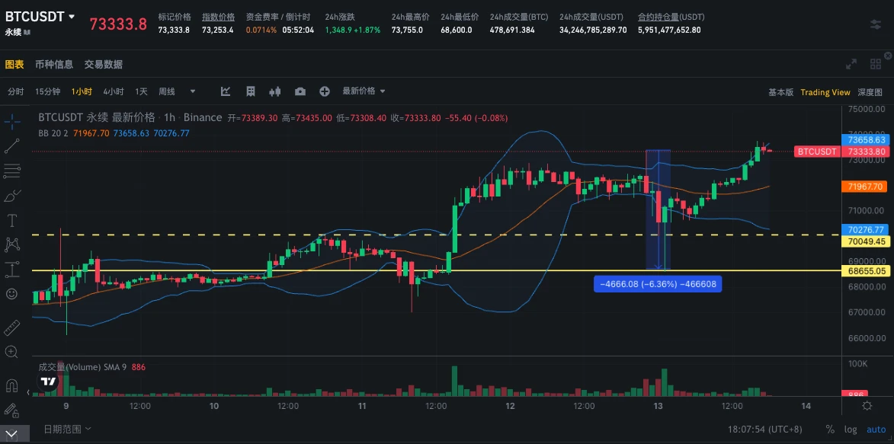
Task: Open the calculator icon in toolbar
Action: tap(250, 91)
